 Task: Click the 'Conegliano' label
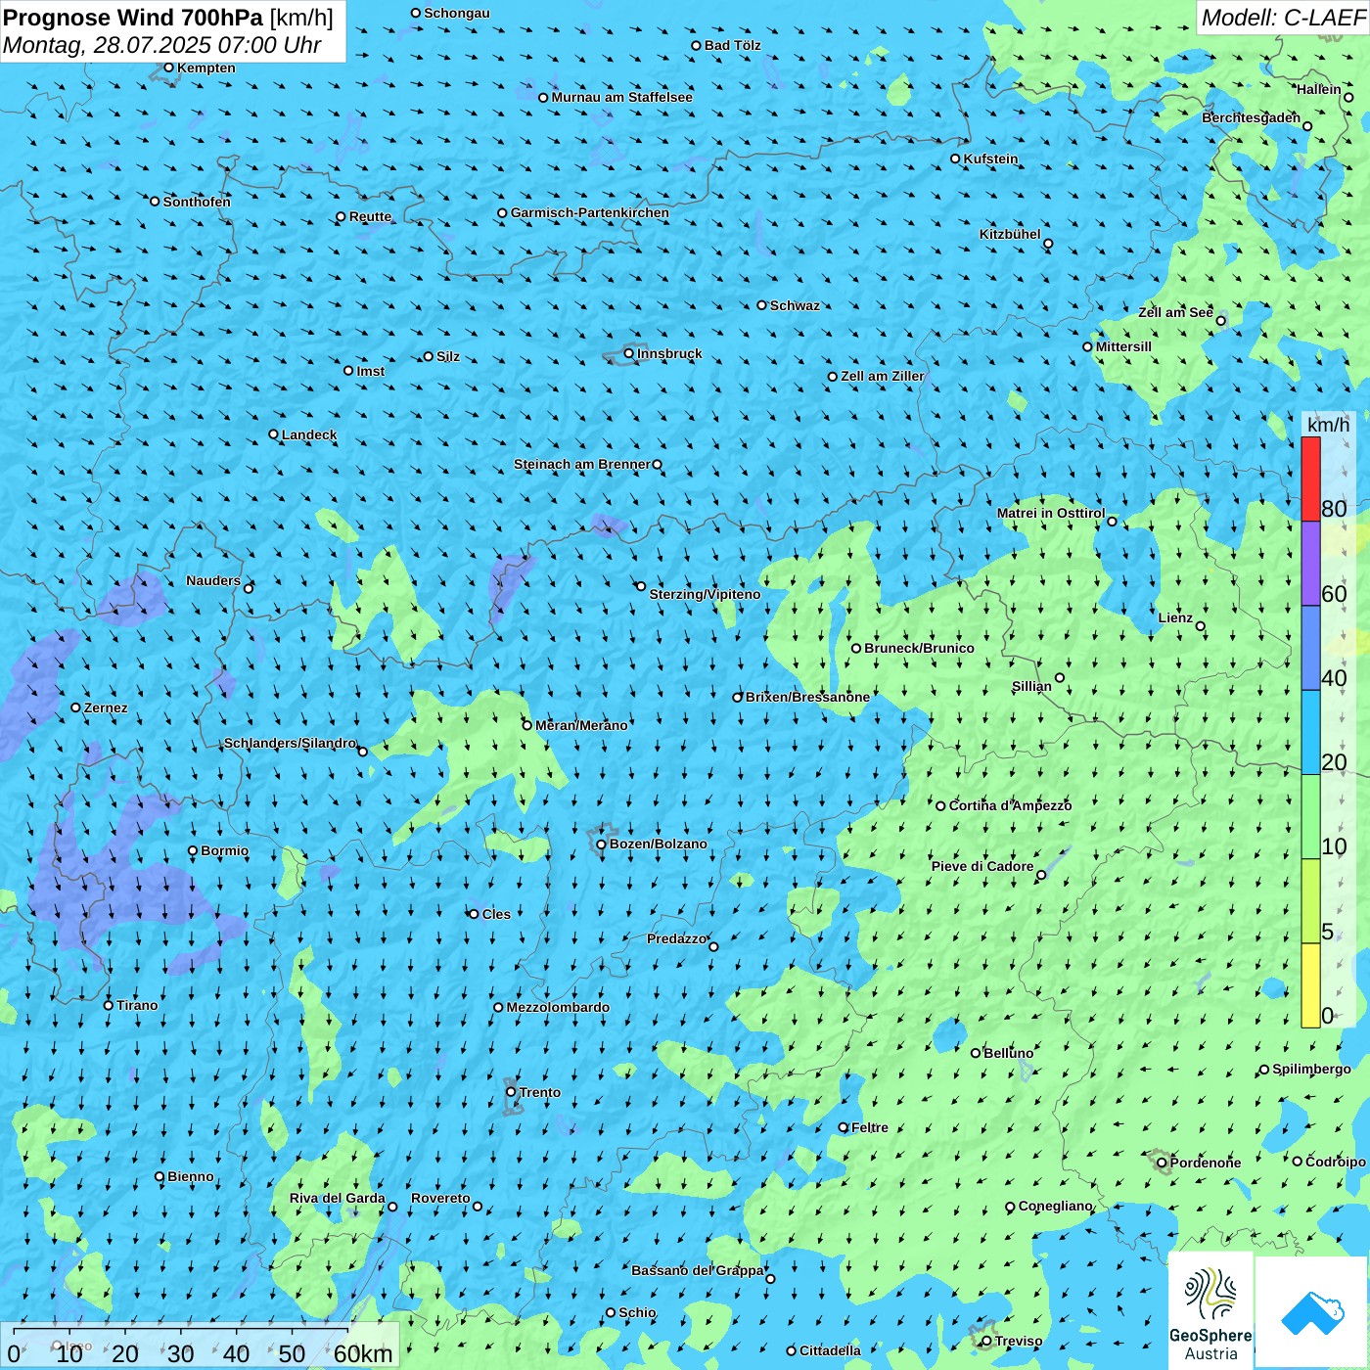[x=1056, y=1206]
